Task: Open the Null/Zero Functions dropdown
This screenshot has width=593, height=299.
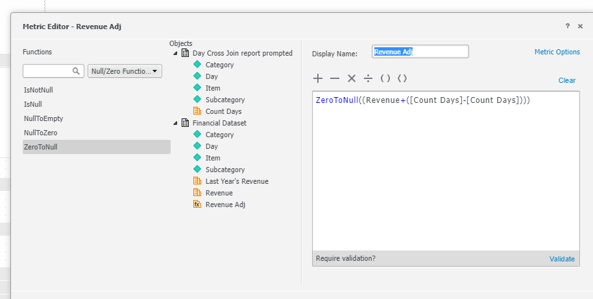Action: coord(125,71)
